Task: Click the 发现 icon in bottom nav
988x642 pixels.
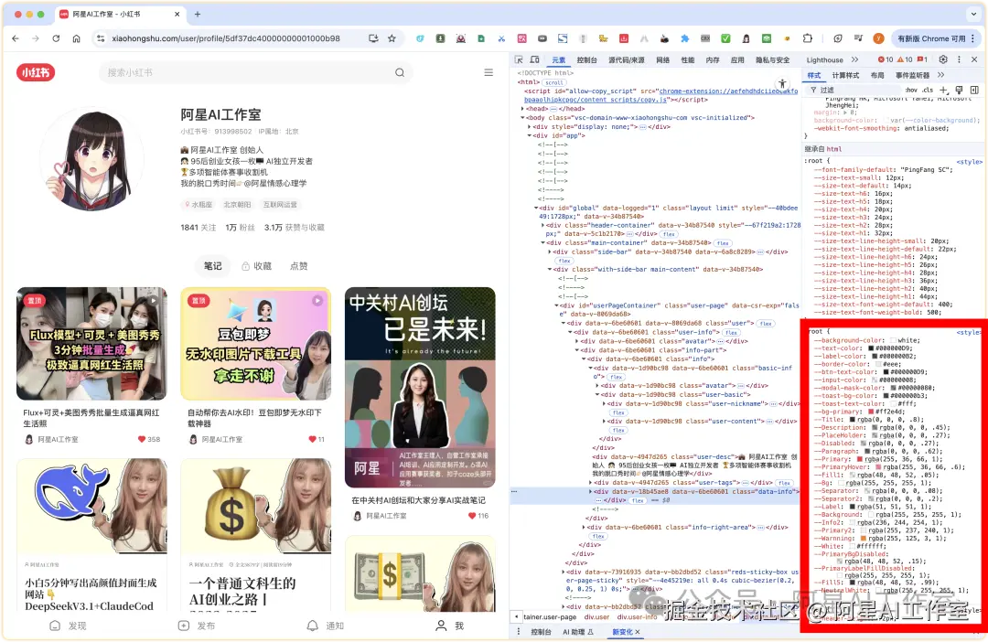Action: coord(55,626)
